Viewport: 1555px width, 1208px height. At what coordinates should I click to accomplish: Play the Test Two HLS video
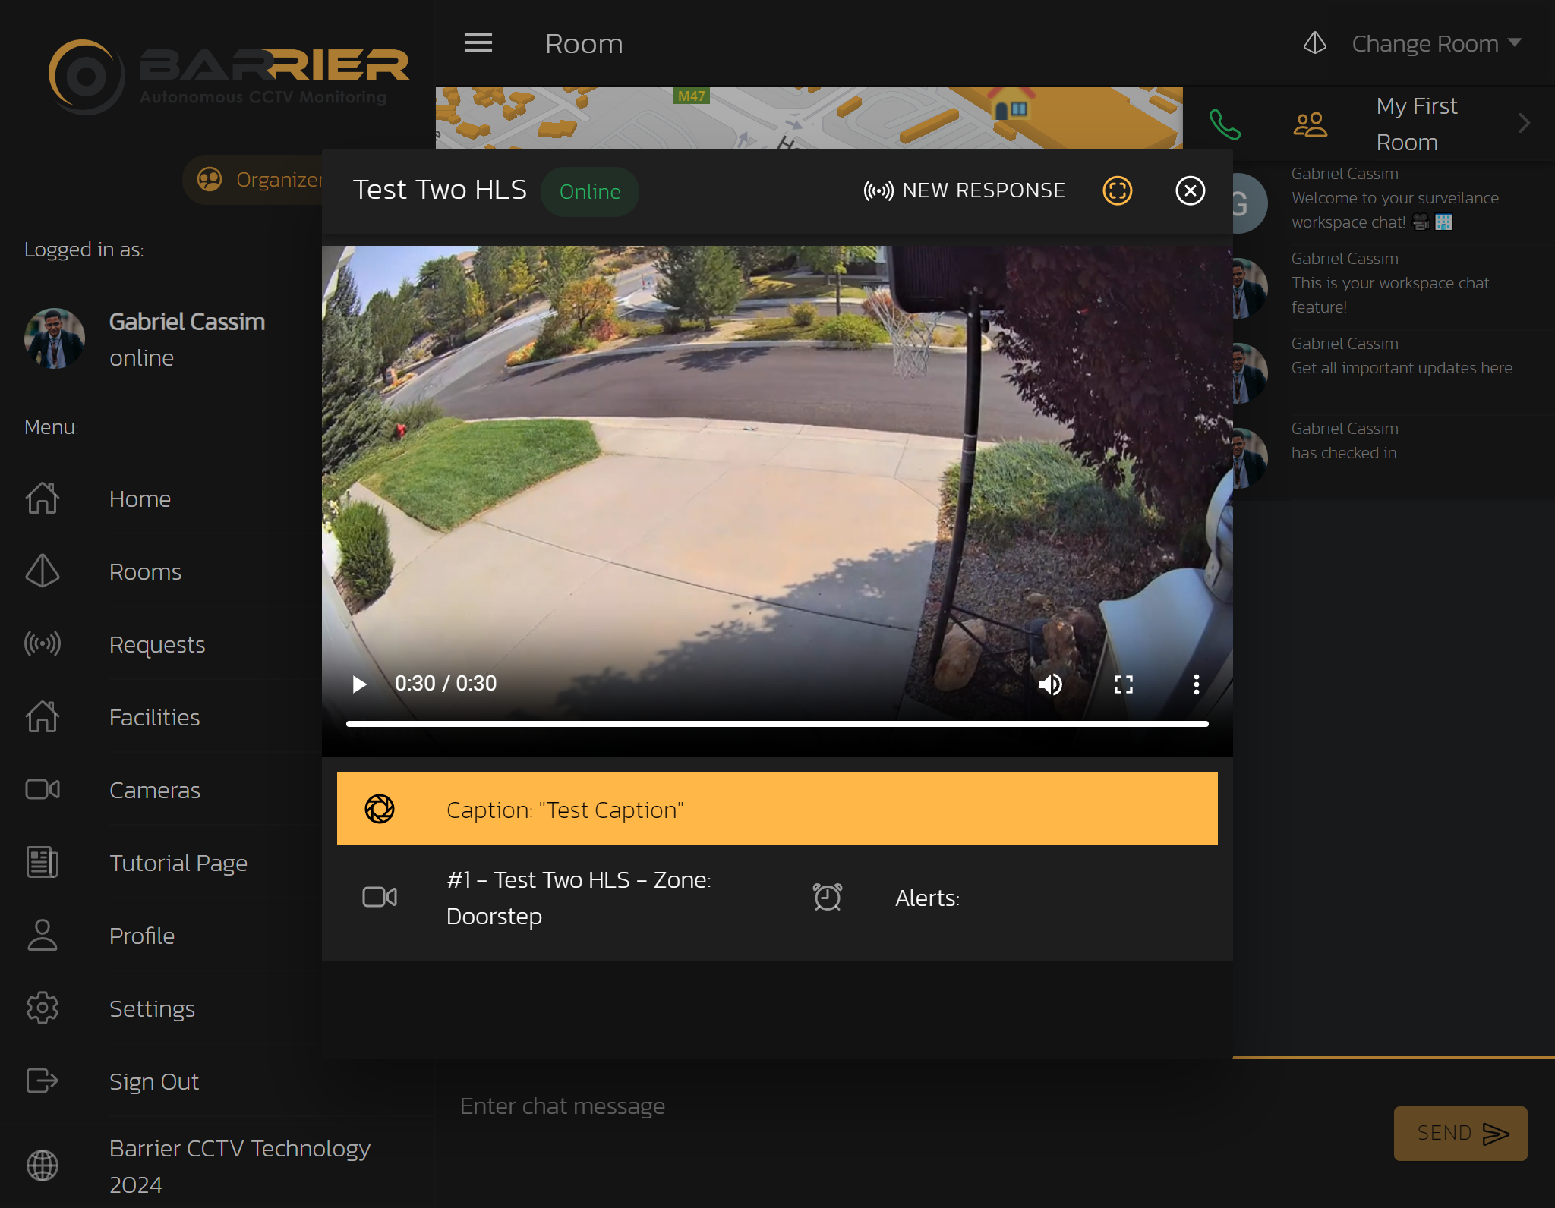pos(359,684)
